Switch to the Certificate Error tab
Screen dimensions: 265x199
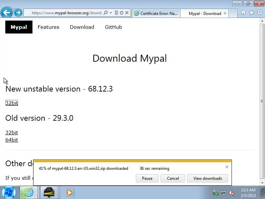156,13
